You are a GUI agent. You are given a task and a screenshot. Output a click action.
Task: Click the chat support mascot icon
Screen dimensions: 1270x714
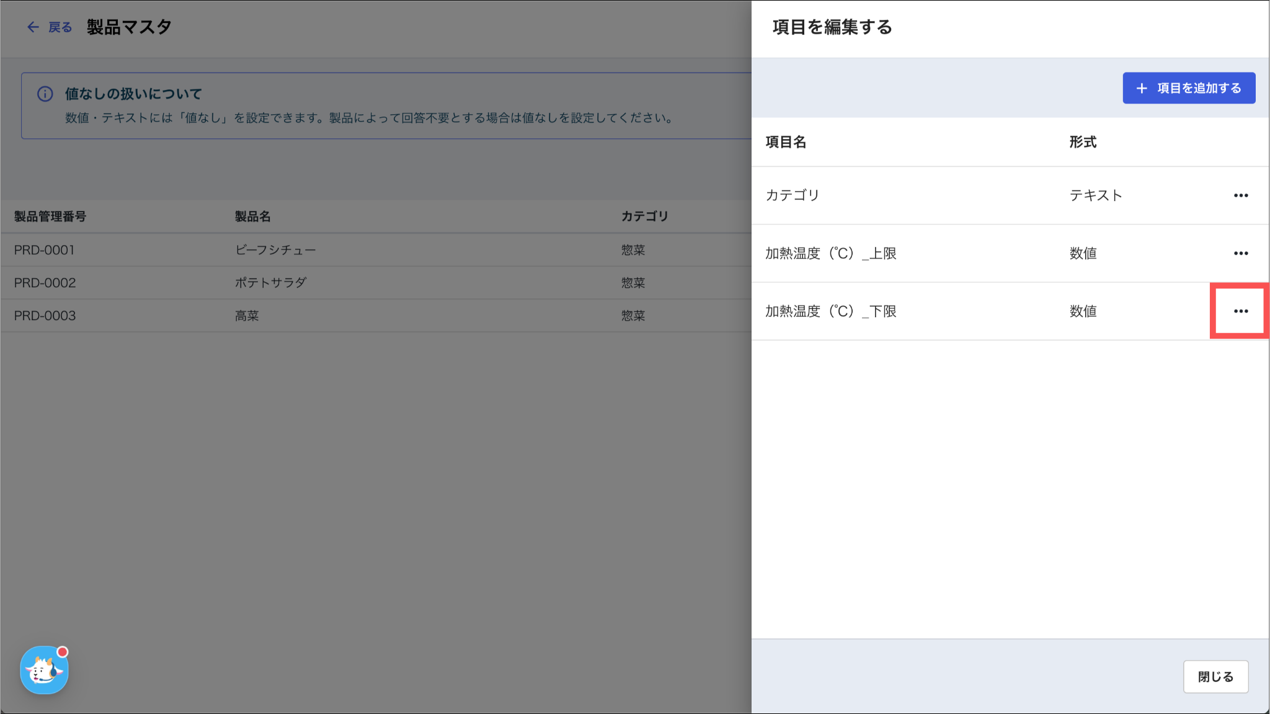click(44, 671)
